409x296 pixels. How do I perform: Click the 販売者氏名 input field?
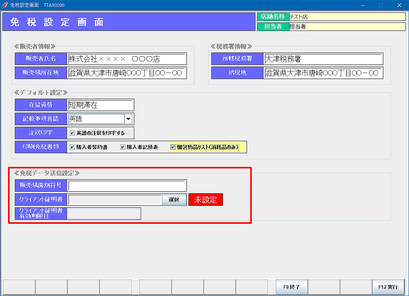point(127,59)
